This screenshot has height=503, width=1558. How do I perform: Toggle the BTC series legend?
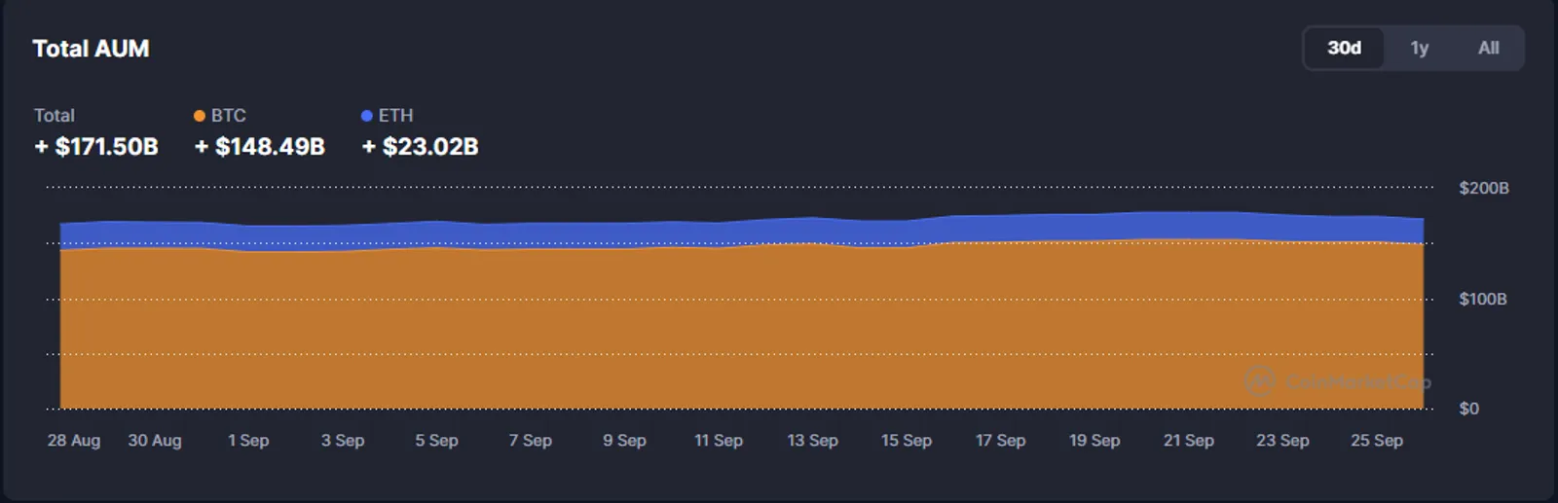(x=219, y=116)
